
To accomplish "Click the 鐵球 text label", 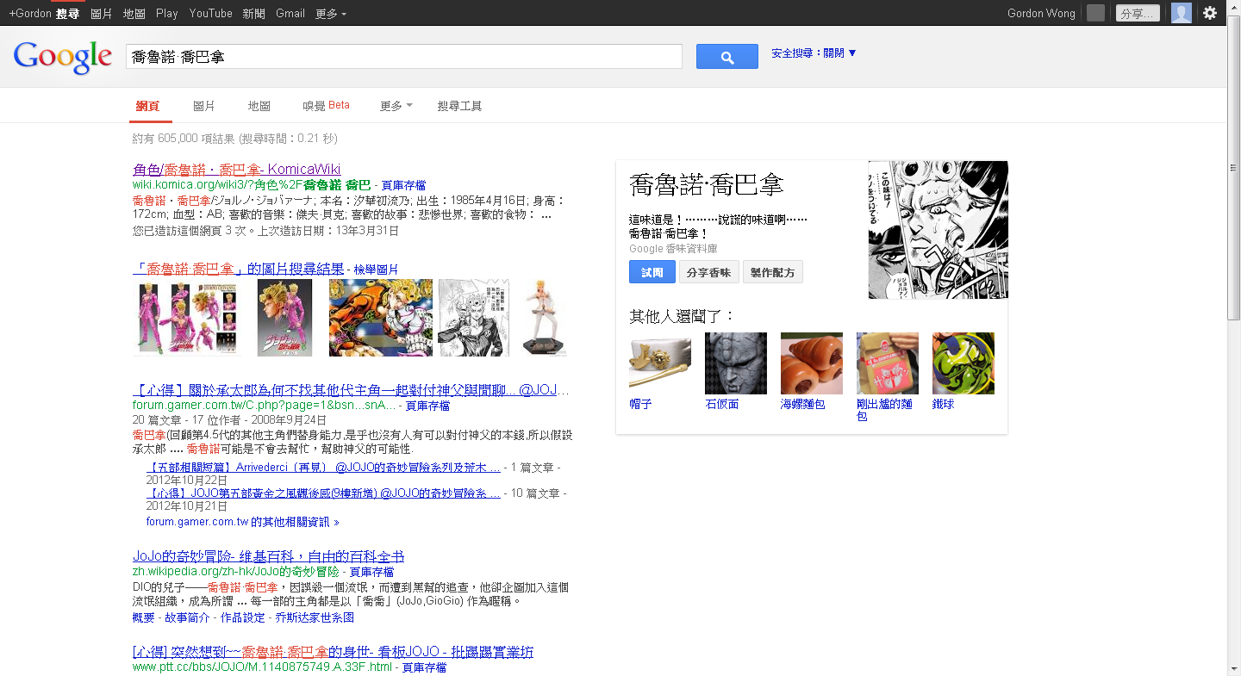I will click(944, 404).
